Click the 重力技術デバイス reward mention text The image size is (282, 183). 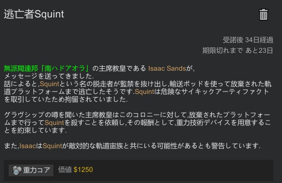coord(203,122)
